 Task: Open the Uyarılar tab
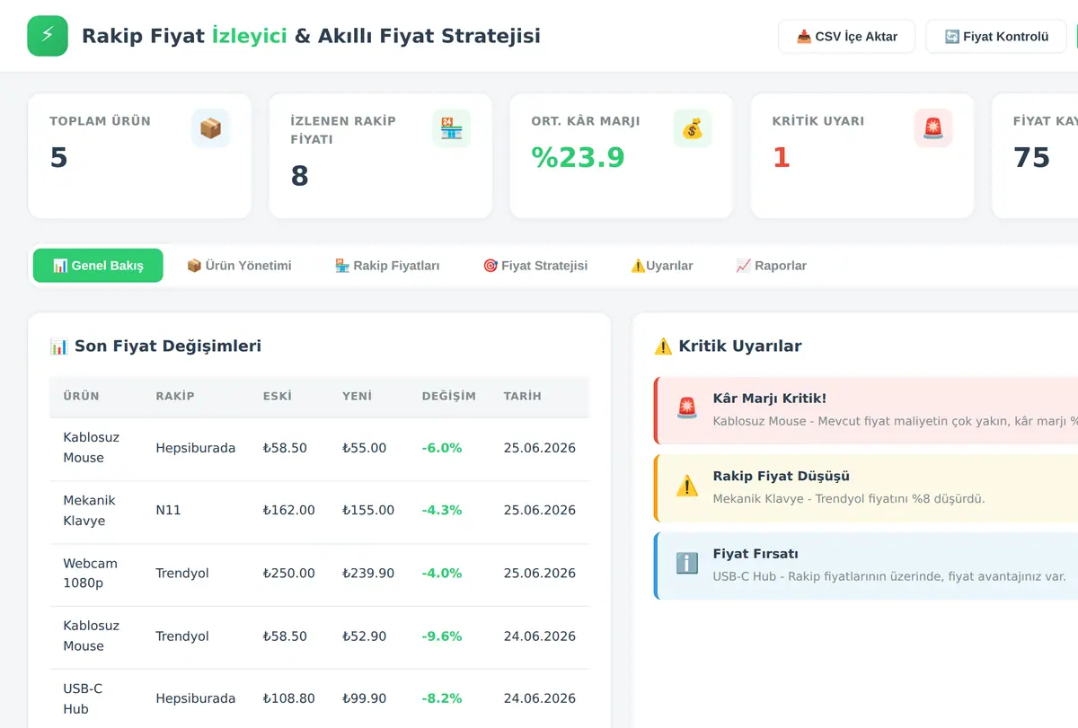tap(662, 266)
